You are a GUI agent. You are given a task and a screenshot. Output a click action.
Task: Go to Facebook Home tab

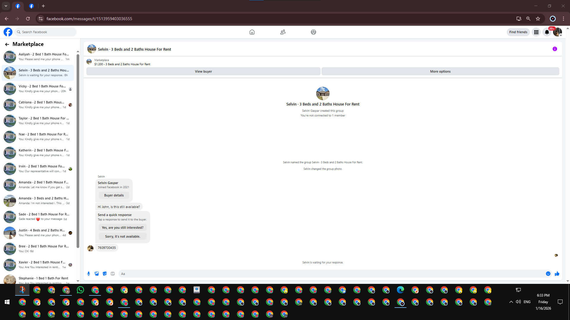click(x=252, y=32)
